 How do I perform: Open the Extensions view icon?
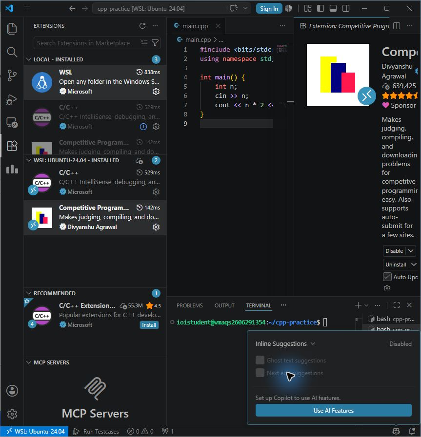[x=12, y=146]
